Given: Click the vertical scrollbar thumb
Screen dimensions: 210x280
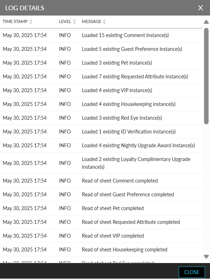Looking at the screenshot, I should tap(206, 76).
